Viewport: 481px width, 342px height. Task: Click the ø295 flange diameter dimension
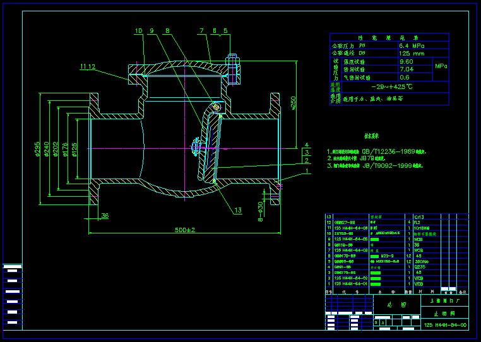click(x=39, y=153)
